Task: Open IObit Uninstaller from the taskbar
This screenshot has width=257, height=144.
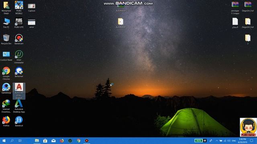Action: tap(70, 140)
